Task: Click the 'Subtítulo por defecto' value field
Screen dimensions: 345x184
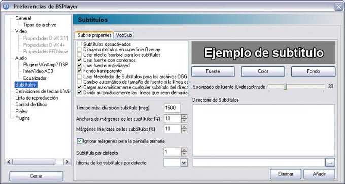Action: [x=172, y=152]
